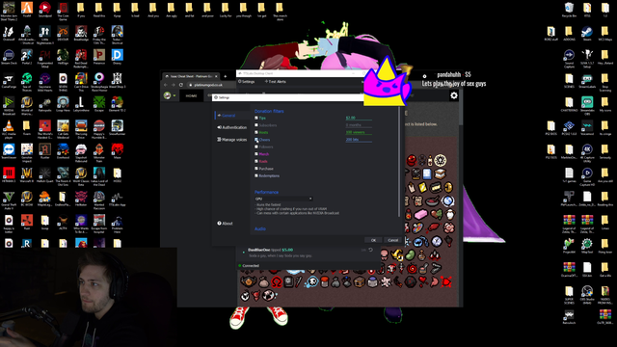Click the pink eraser item on cheat sheet

420,214
